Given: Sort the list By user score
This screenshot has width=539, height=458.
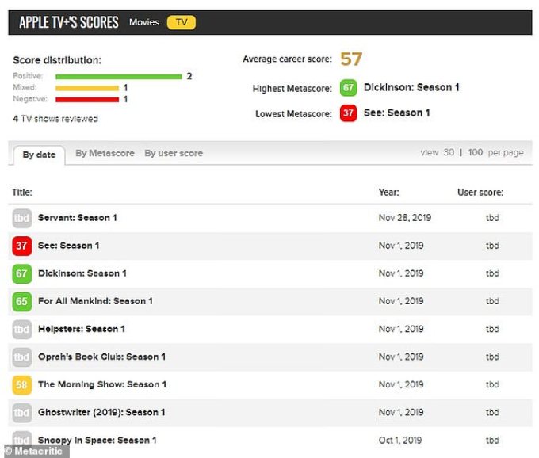Looking at the screenshot, I should coord(174,153).
